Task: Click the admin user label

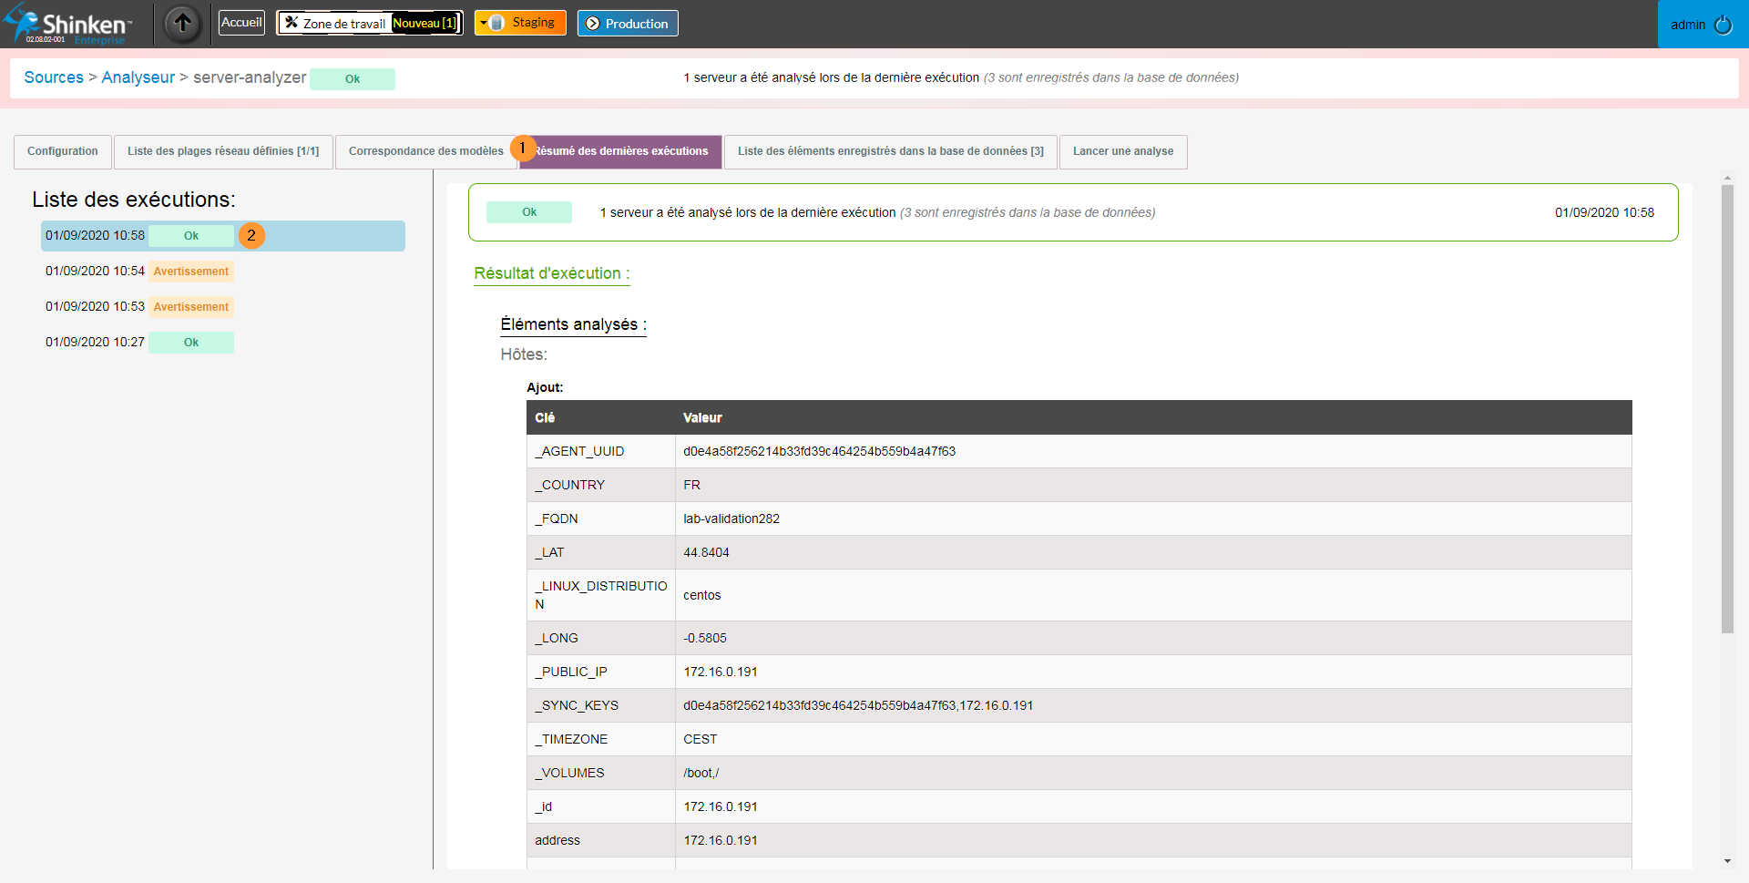Action: tap(1687, 25)
